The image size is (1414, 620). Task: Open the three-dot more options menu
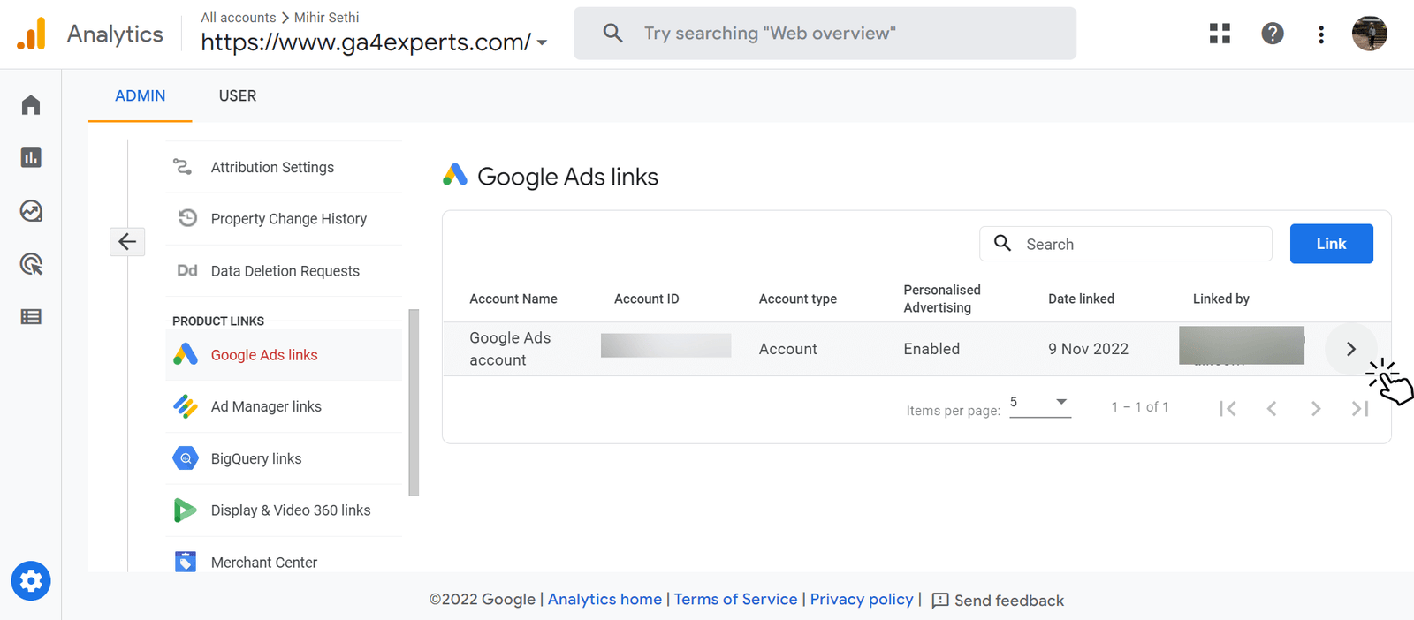tap(1321, 34)
